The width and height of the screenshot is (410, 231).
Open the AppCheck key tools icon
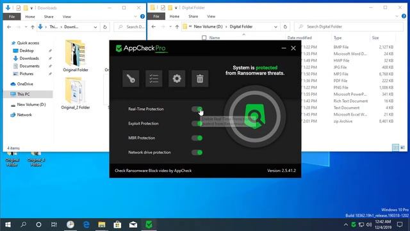[131, 78]
